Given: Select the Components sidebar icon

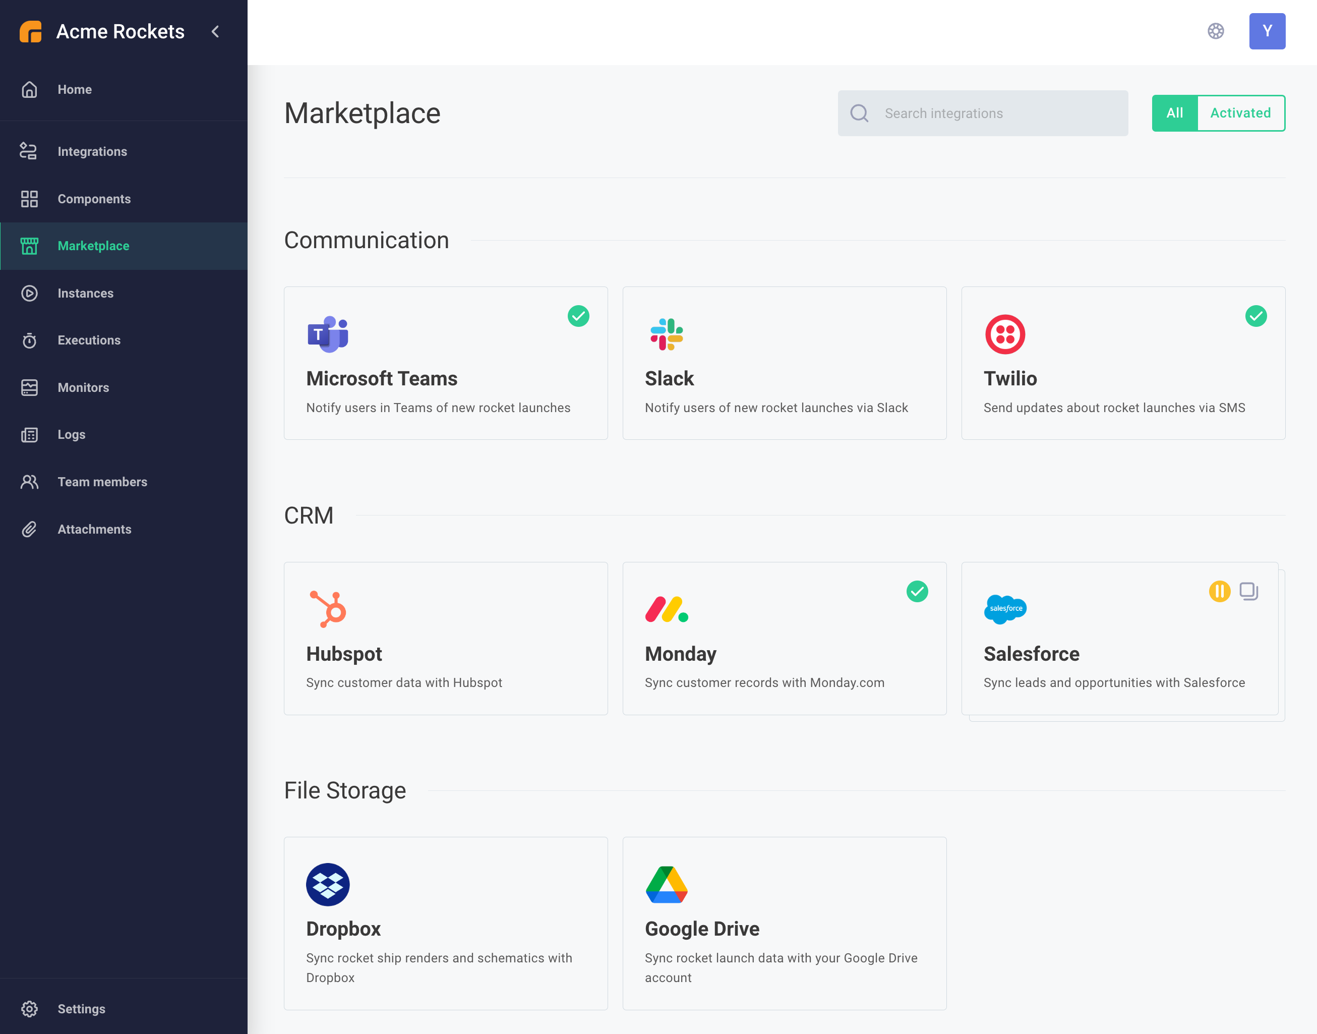Looking at the screenshot, I should coord(29,199).
